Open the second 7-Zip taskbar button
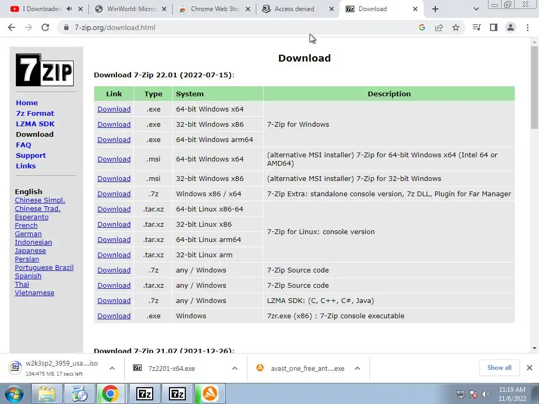The width and height of the screenshot is (539, 404). (x=177, y=393)
